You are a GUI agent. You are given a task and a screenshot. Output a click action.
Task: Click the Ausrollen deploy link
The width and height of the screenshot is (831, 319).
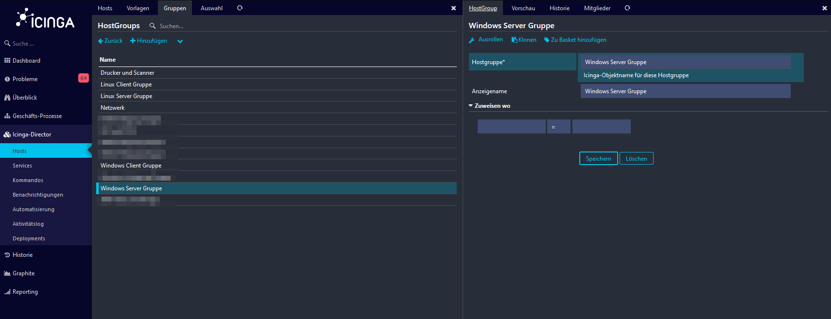[x=486, y=40]
